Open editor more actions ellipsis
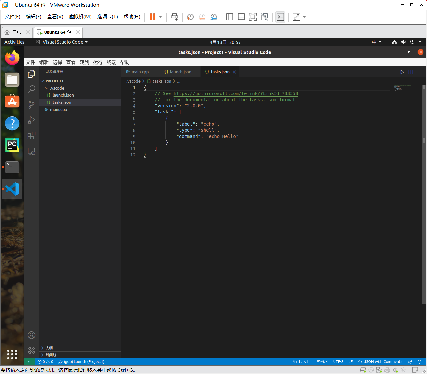Image resolution: width=427 pixels, height=374 pixels. (x=419, y=72)
